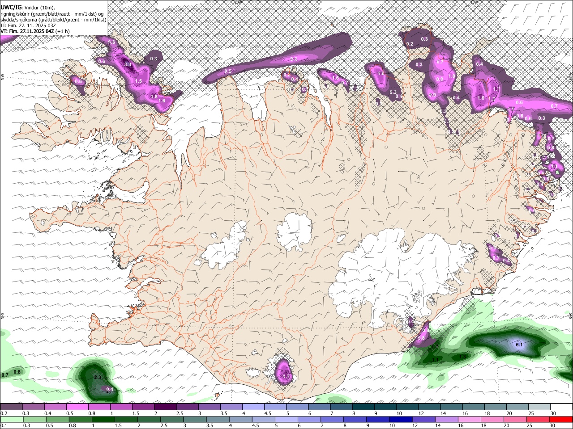
Task: Click the '12' label on the rain legend row
Action: 414,426
